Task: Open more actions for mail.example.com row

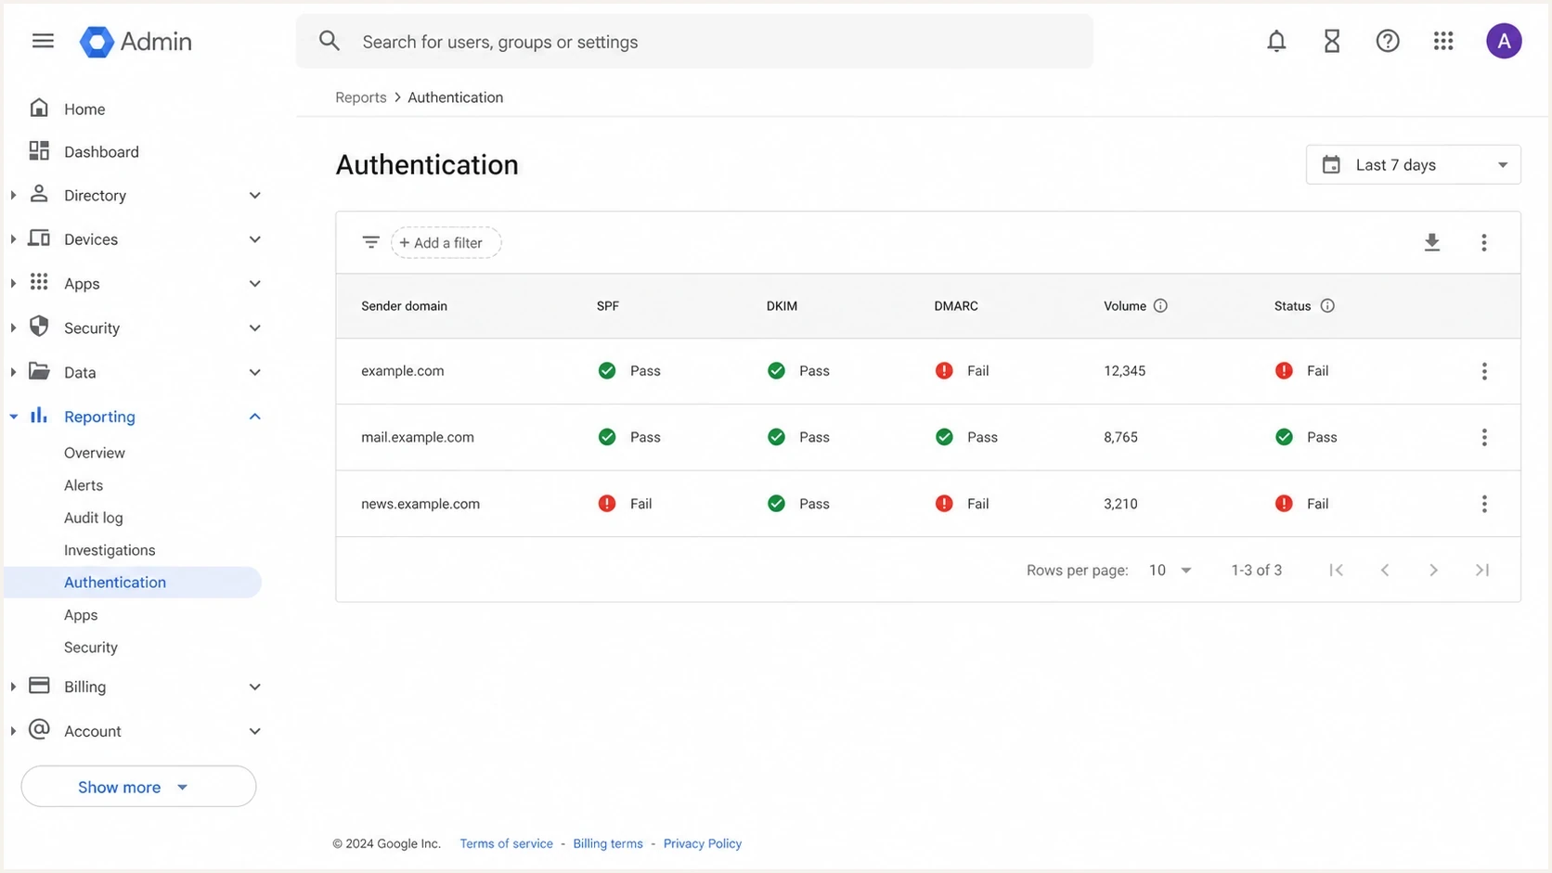Action: [x=1484, y=437]
